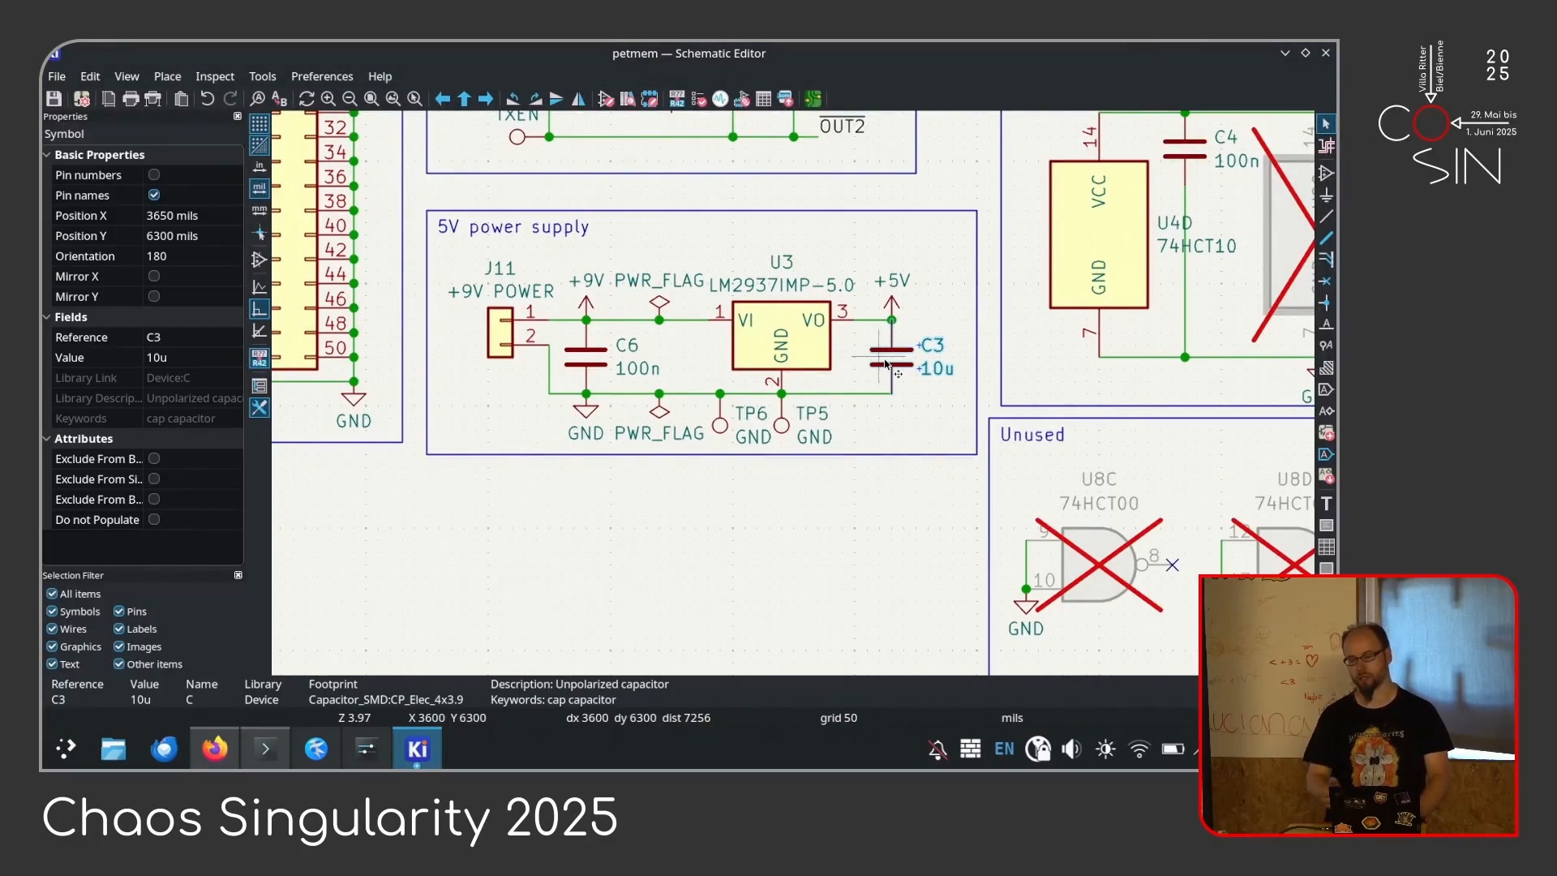
Task: Select the Add text T tool
Action: coord(1326,504)
